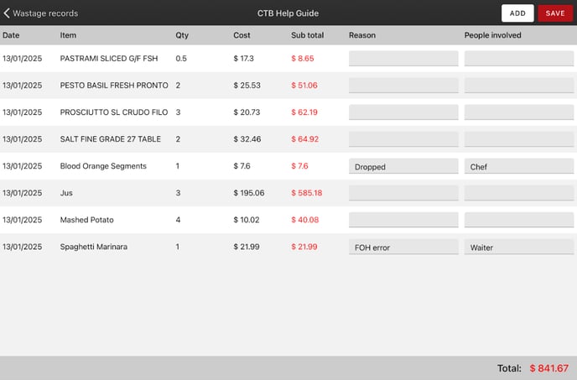
Task: Click the Sub total column header
Action: [x=307, y=35]
